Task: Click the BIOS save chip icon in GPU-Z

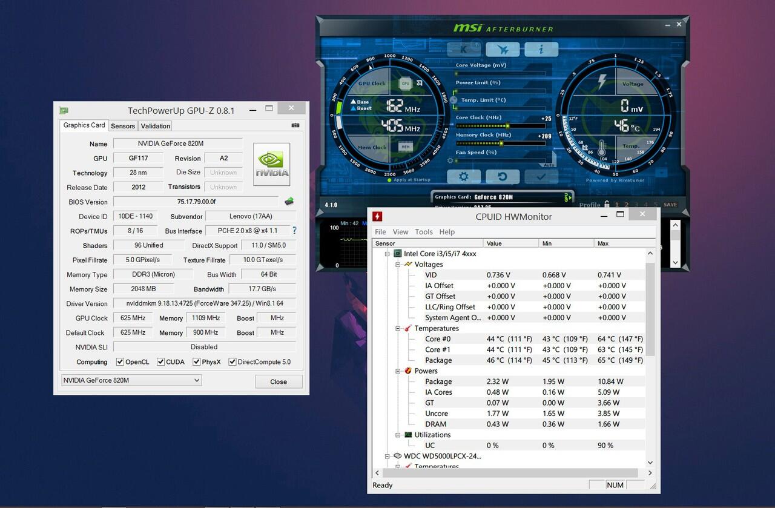Action: click(289, 202)
